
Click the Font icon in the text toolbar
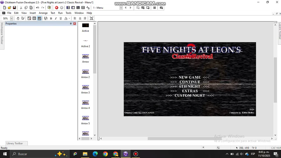pos(46,18)
